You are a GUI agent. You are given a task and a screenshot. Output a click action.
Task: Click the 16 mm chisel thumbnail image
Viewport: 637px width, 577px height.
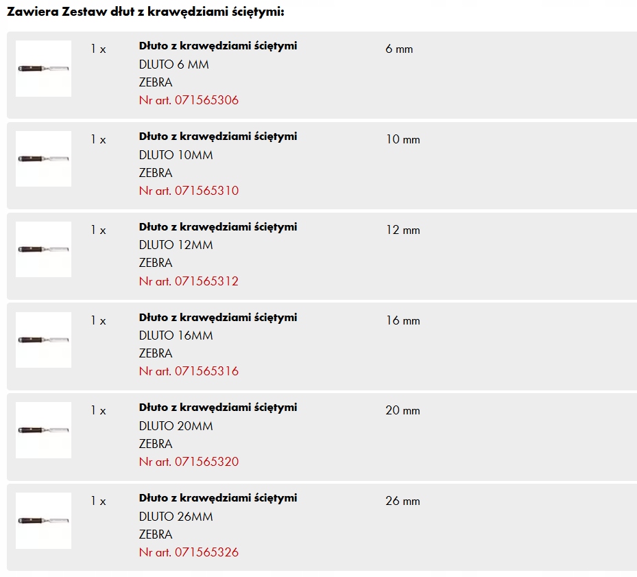(x=43, y=340)
